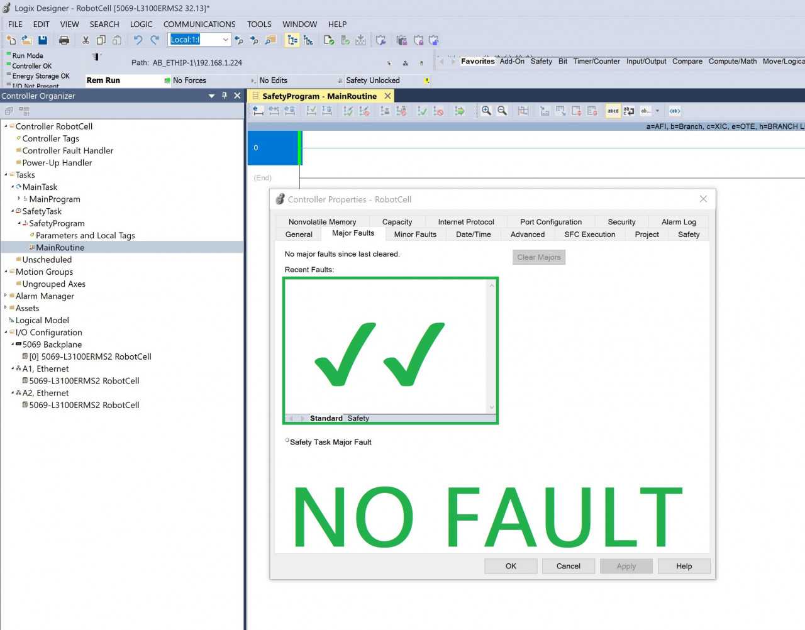
Task: Expand the Alarm Manager tree node
Action: [x=6, y=296]
